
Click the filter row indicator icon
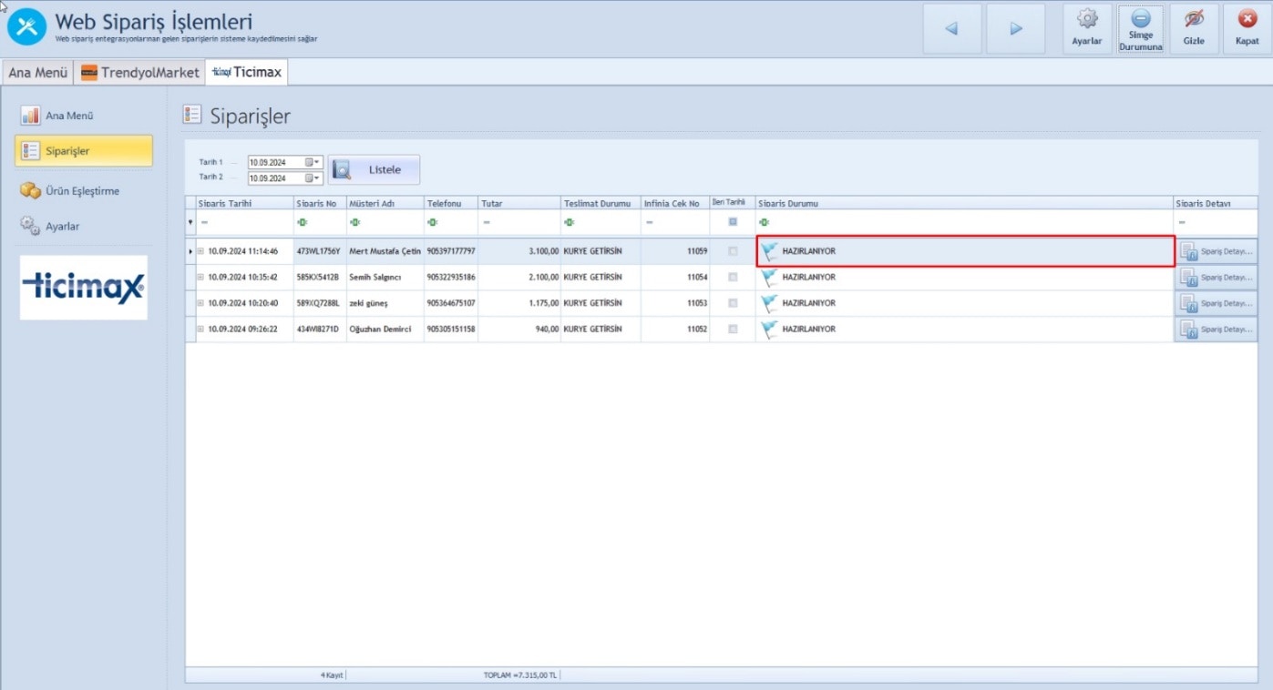[190, 222]
